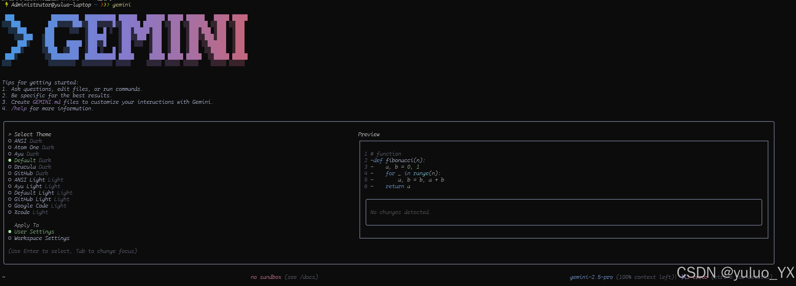Screen dimensions: 796x286
Task: Click the Select Theme heading
Action: point(33,134)
